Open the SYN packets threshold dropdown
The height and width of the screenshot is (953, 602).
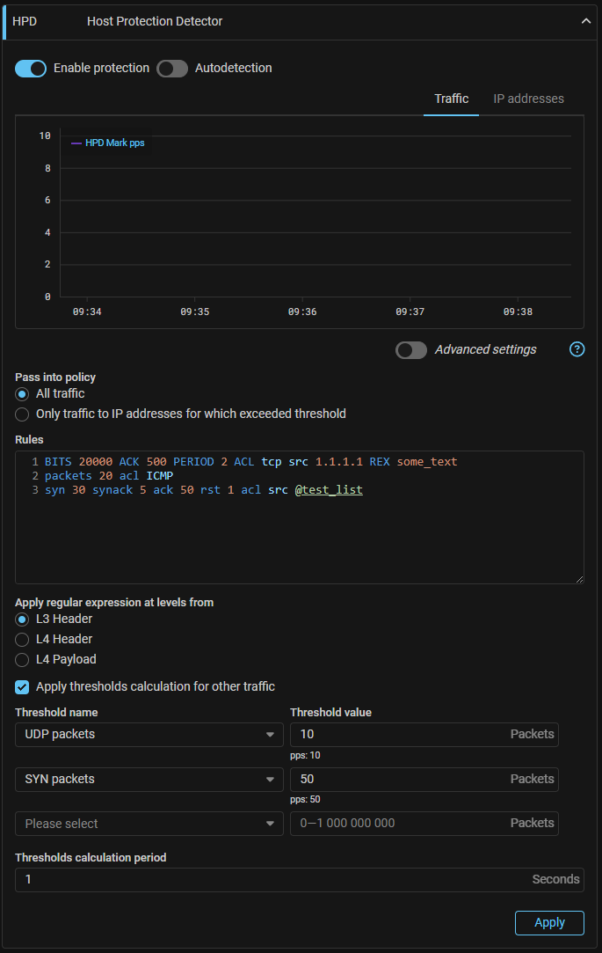[149, 779]
